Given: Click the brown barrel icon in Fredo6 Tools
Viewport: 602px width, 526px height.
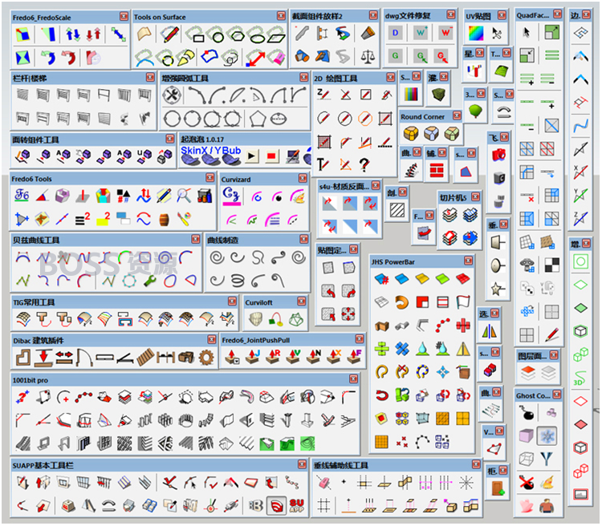Looking at the screenshot, I should coord(164,220).
